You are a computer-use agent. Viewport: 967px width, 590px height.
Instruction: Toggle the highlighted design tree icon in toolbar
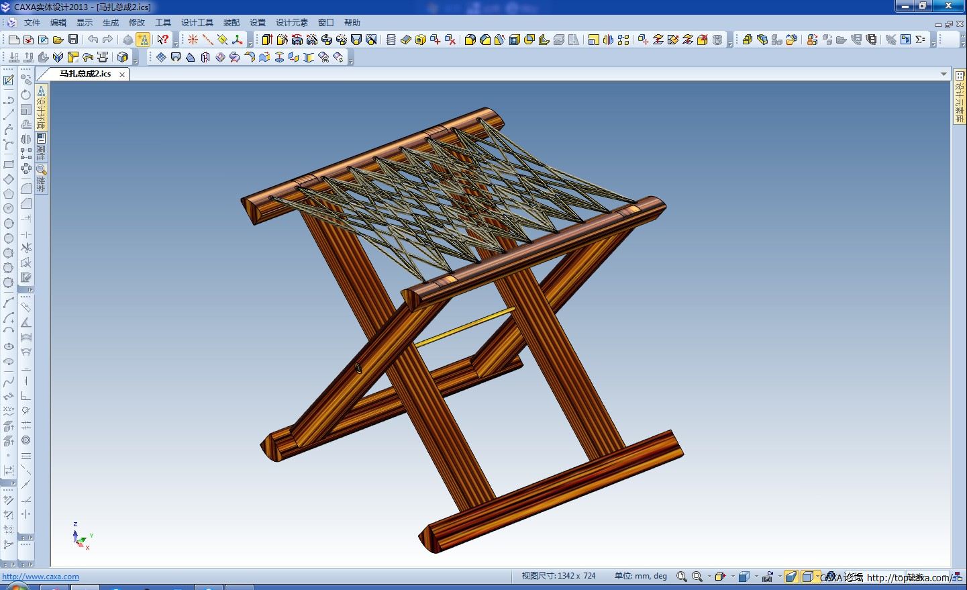pyautogui.click(x=143, y=40)
